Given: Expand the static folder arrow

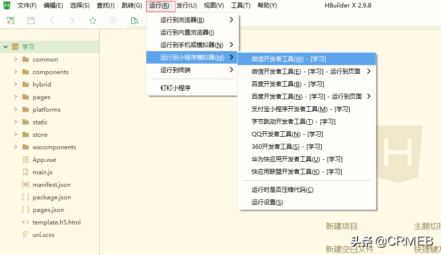Looking at the screenshot, I should point(16,122).
